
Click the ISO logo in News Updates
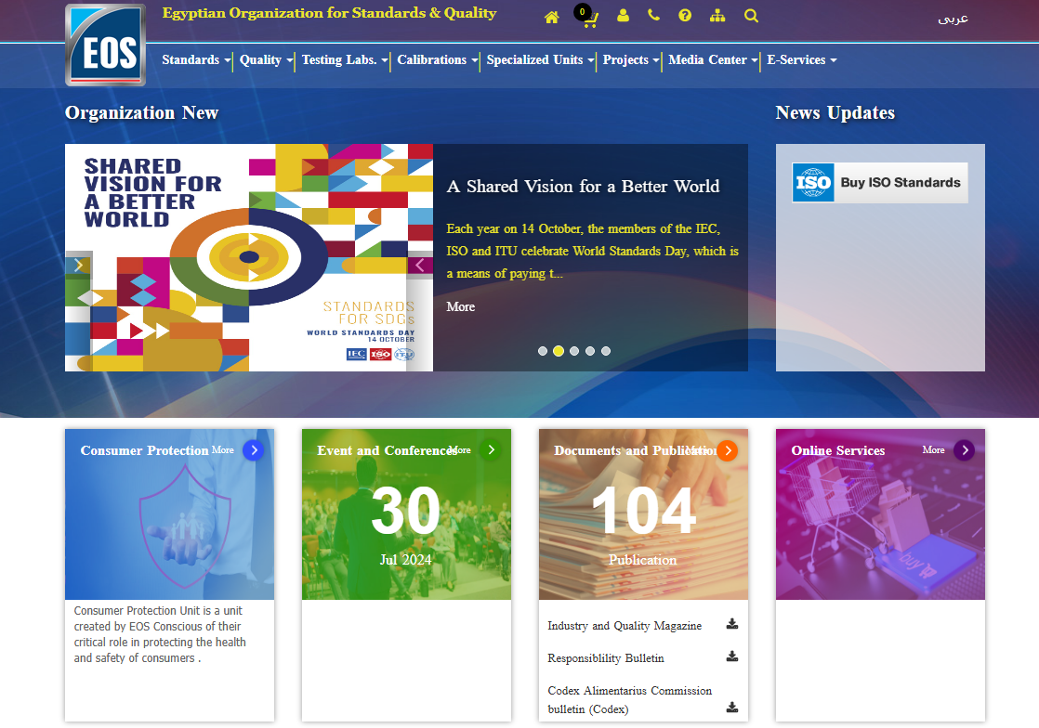813,183
